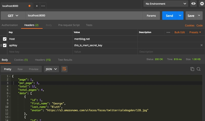Viewport: 205px width, 121px height.
Task: Uncheck the Host header checkbox
Action: [x=5, y=39]
